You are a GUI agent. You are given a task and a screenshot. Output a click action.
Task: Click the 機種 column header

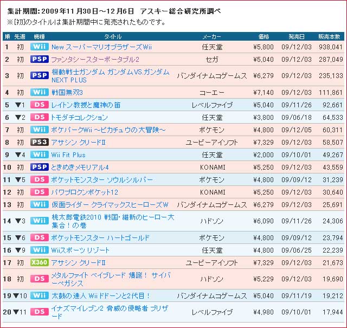point(40,36)
